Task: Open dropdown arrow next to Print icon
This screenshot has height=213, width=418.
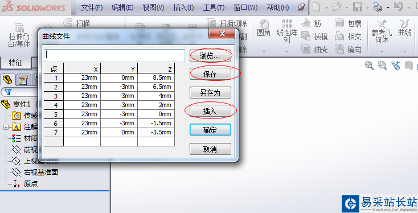Action: (x=388, y=7)
